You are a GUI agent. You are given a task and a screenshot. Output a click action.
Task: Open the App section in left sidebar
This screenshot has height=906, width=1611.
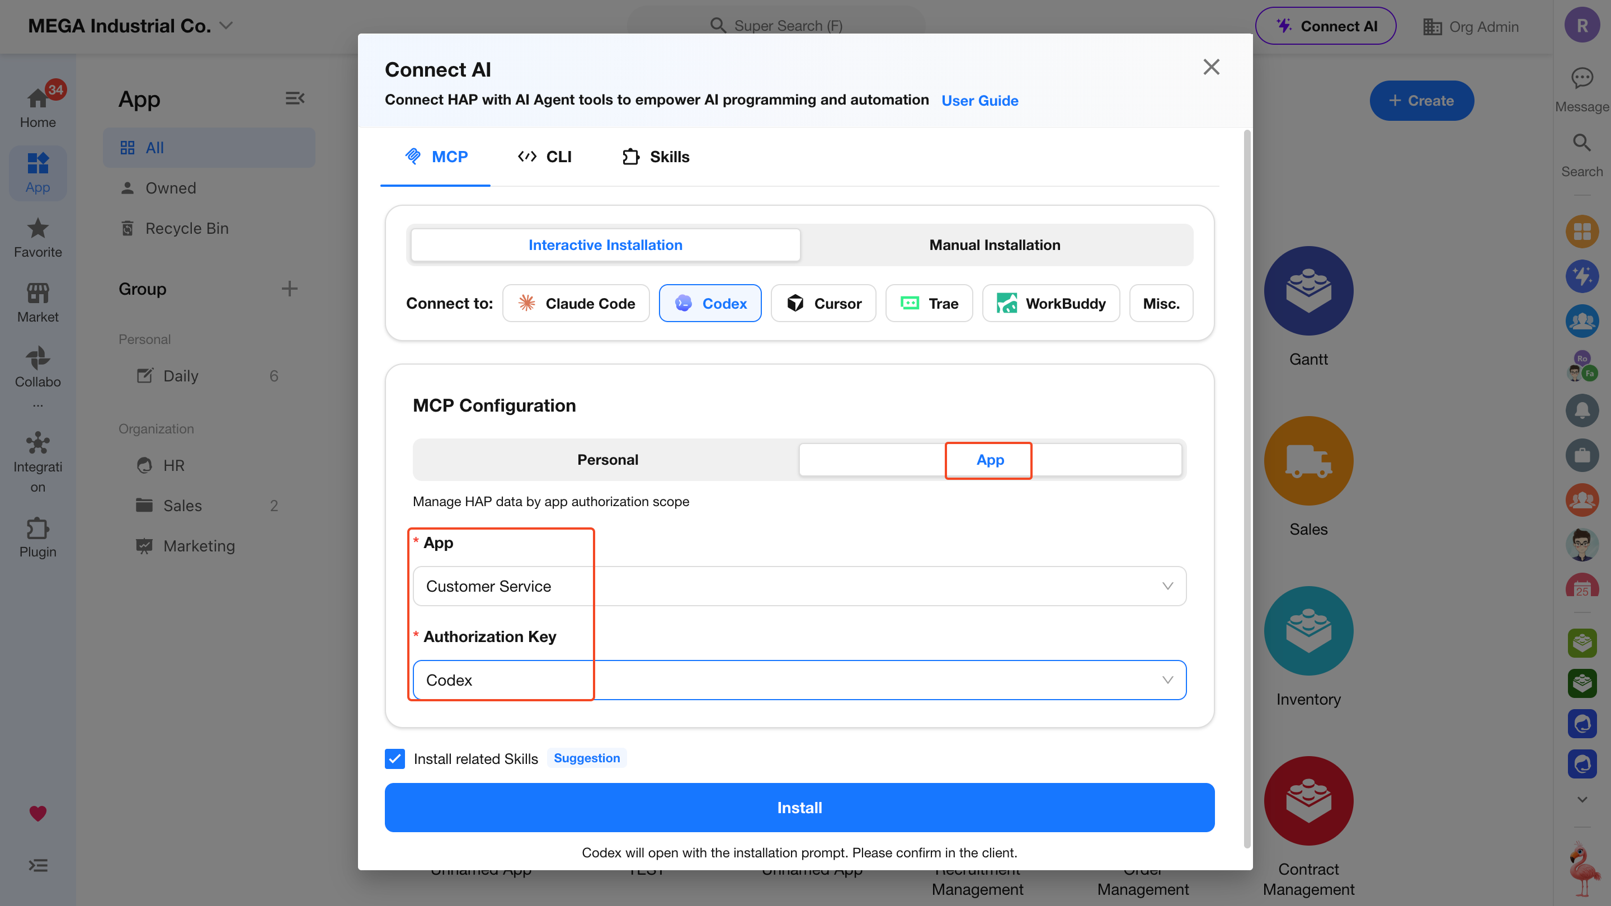click(37, 173)
